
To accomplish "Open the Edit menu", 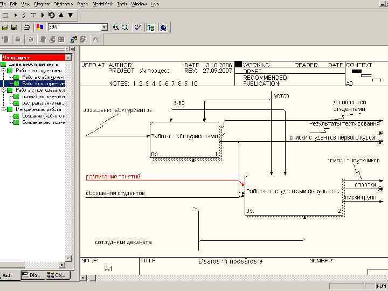I will (13, 4).
